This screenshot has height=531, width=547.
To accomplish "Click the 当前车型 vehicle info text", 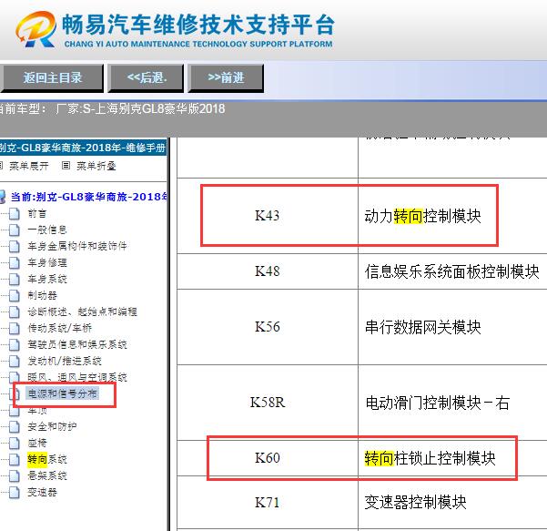I will tap(112, 109).
